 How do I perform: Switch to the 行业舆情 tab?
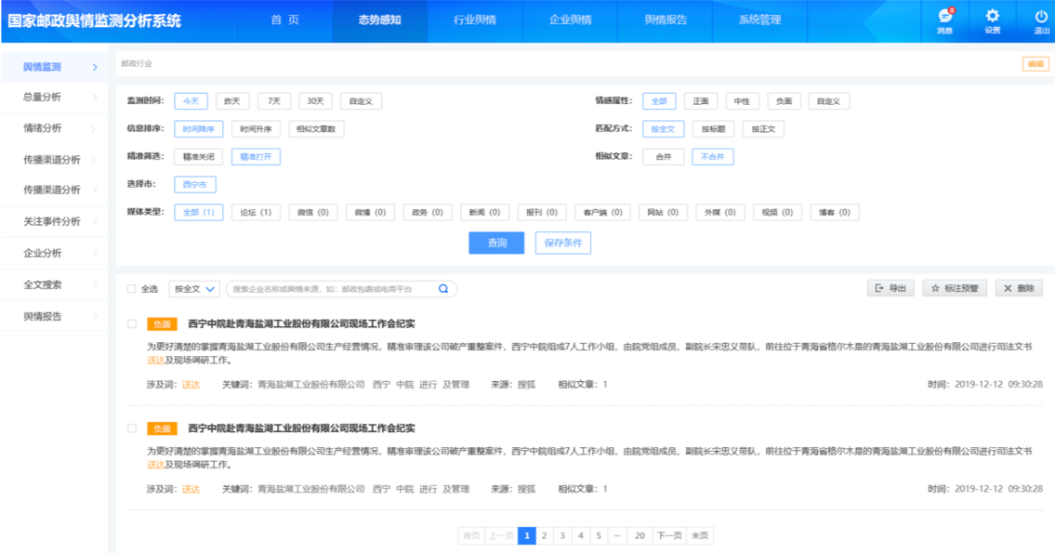click(x=474, y=20)
